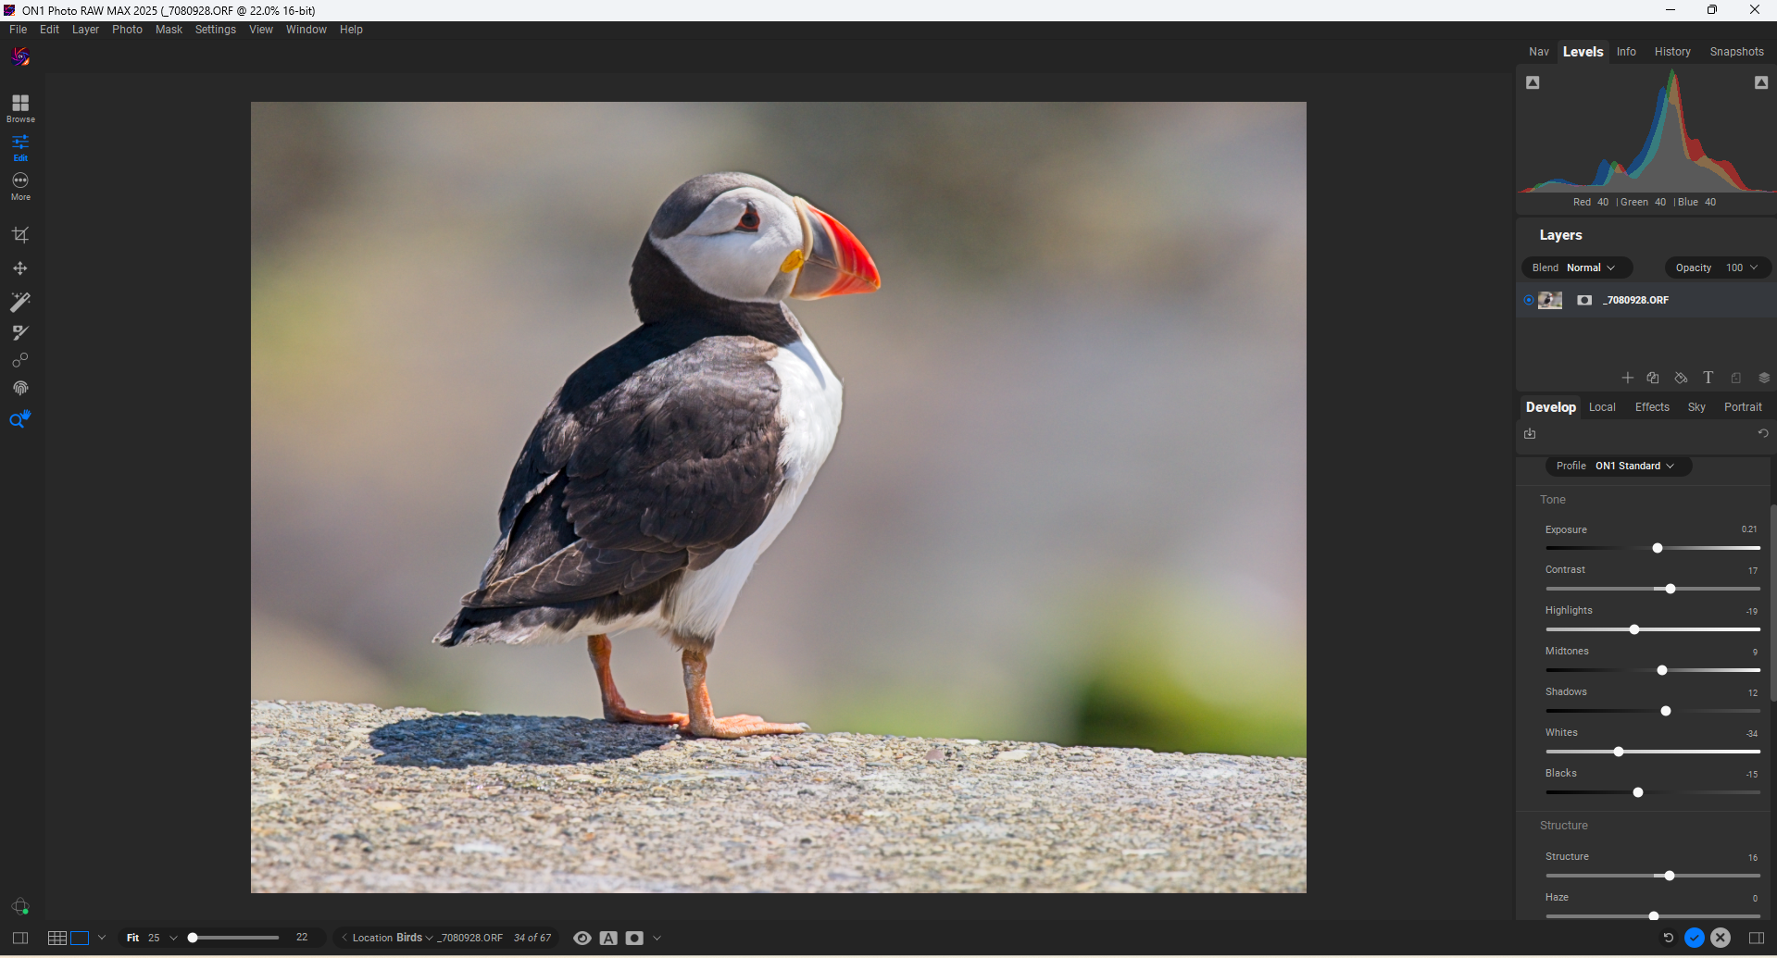This screenshot has width=1777, height=958.
Task: Reset all Develop settings with the reset arrow
Action: (1762, 433)
